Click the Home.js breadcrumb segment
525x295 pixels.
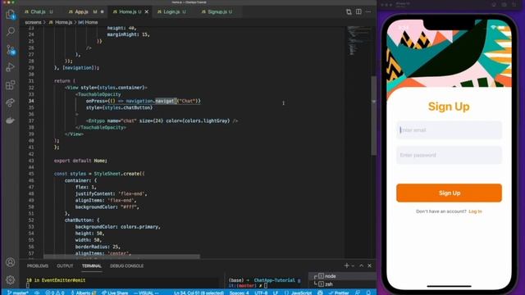pos(61,22)
